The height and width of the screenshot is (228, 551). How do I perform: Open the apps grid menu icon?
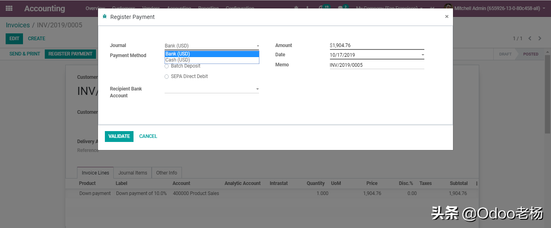point(9,8)
